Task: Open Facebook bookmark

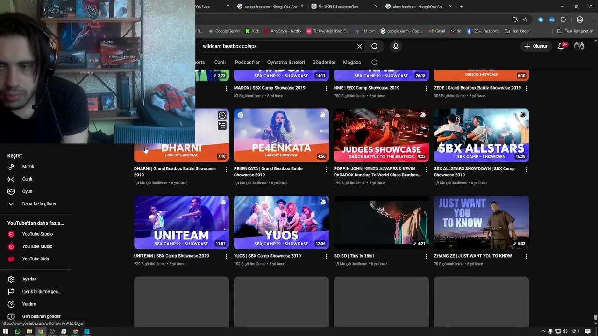Action: (483, 31)
